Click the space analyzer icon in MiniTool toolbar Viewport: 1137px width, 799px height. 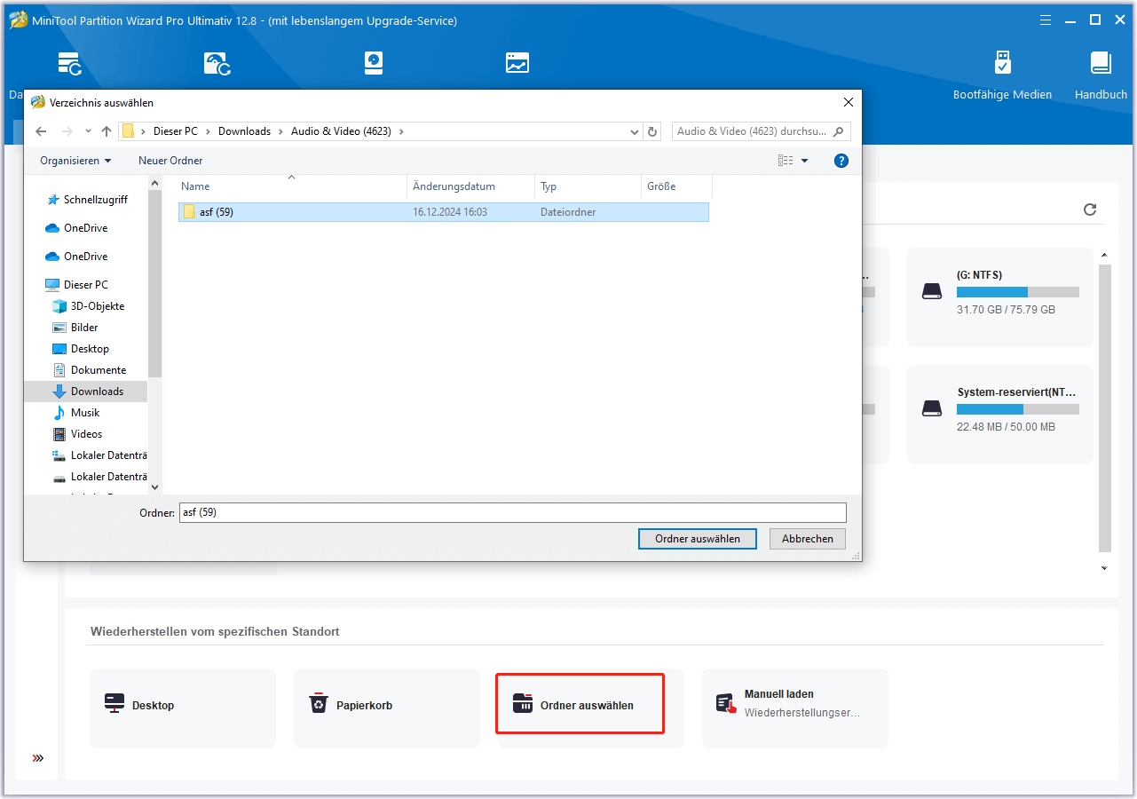pos(517,63)
